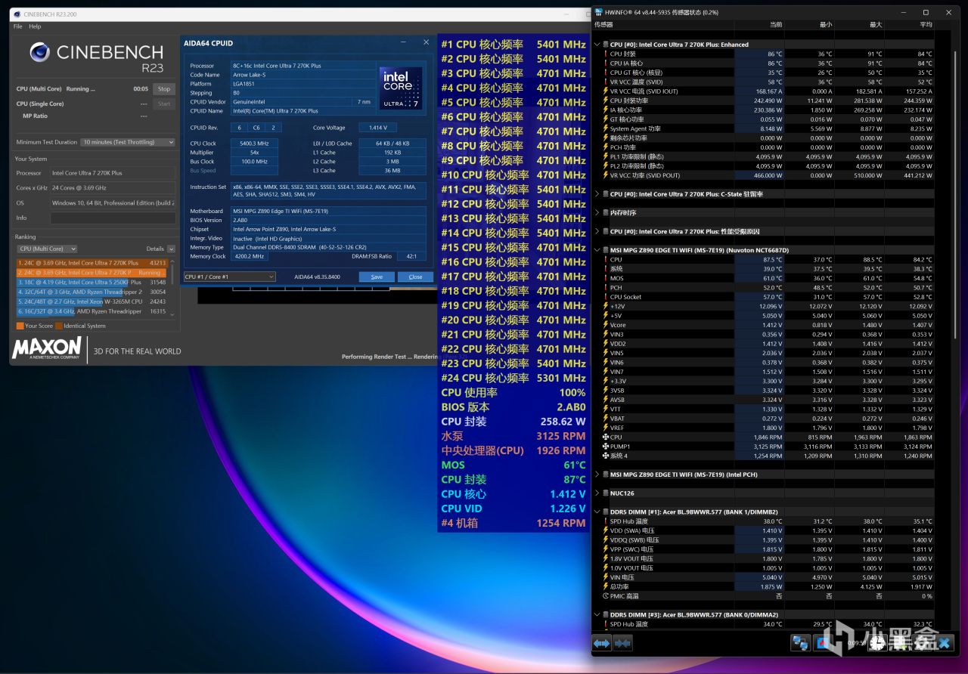Click the Intel Core Ultra 7 badge in AIDA64
This screenshot has height=674, width=968.
tap(400, 88)
